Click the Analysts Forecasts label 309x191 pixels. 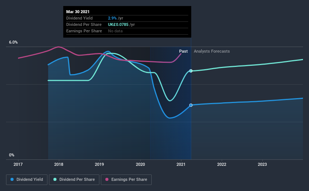pyautogui.click(x=212, y=51)
